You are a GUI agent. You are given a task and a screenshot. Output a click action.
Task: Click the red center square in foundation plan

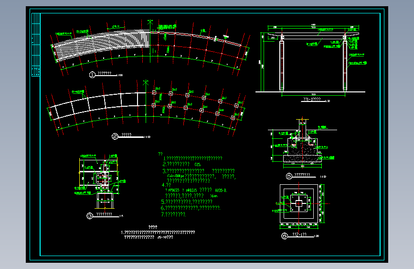298,203
